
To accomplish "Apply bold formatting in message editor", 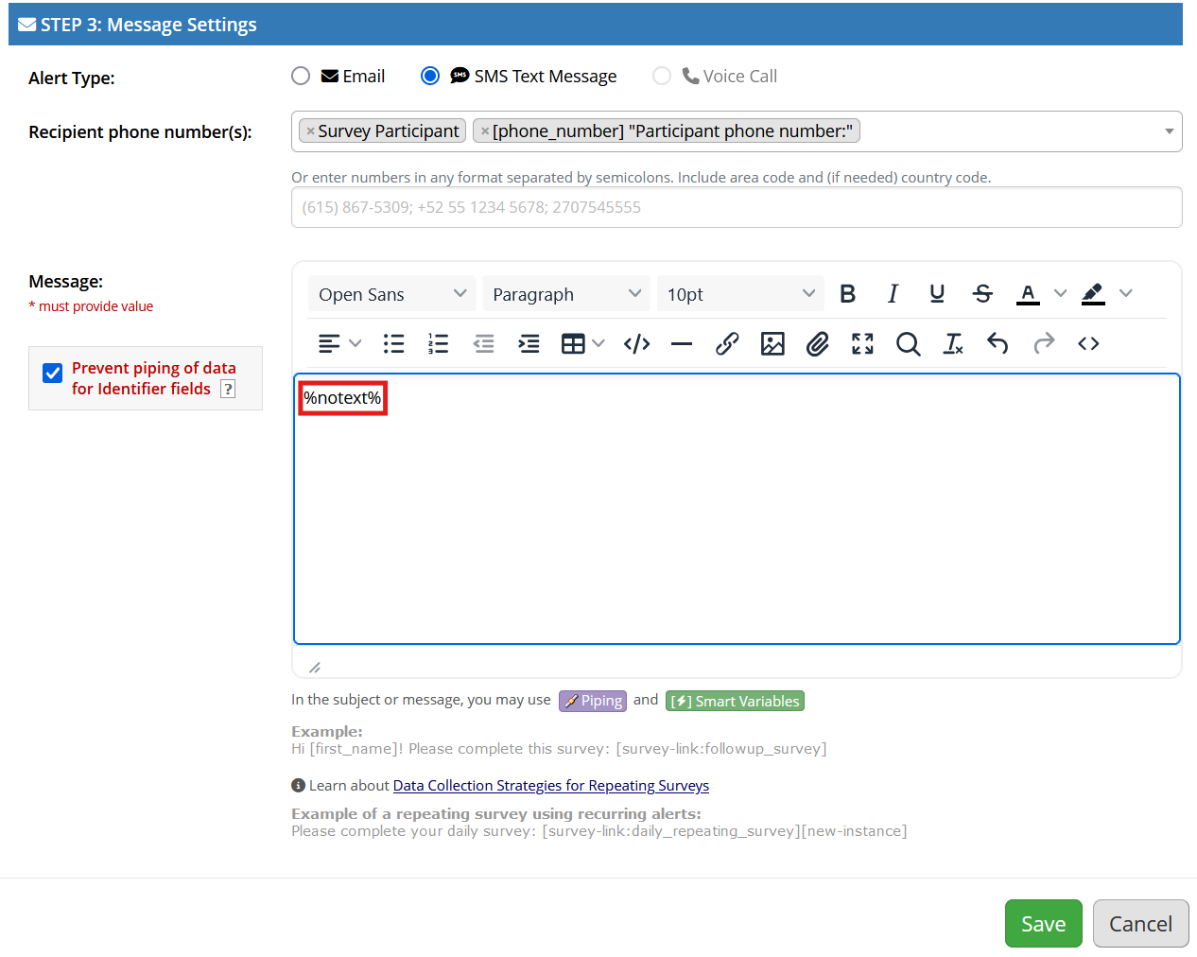I will pyautogui.click(x=848, y=294).
